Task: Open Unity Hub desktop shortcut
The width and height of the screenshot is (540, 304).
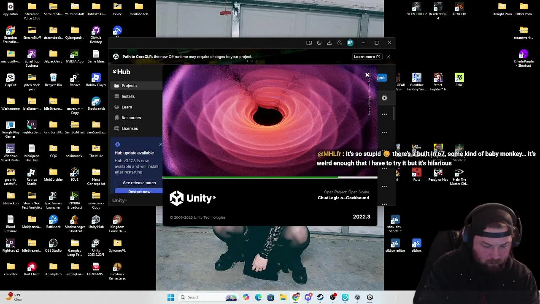Action: (96, 222)
